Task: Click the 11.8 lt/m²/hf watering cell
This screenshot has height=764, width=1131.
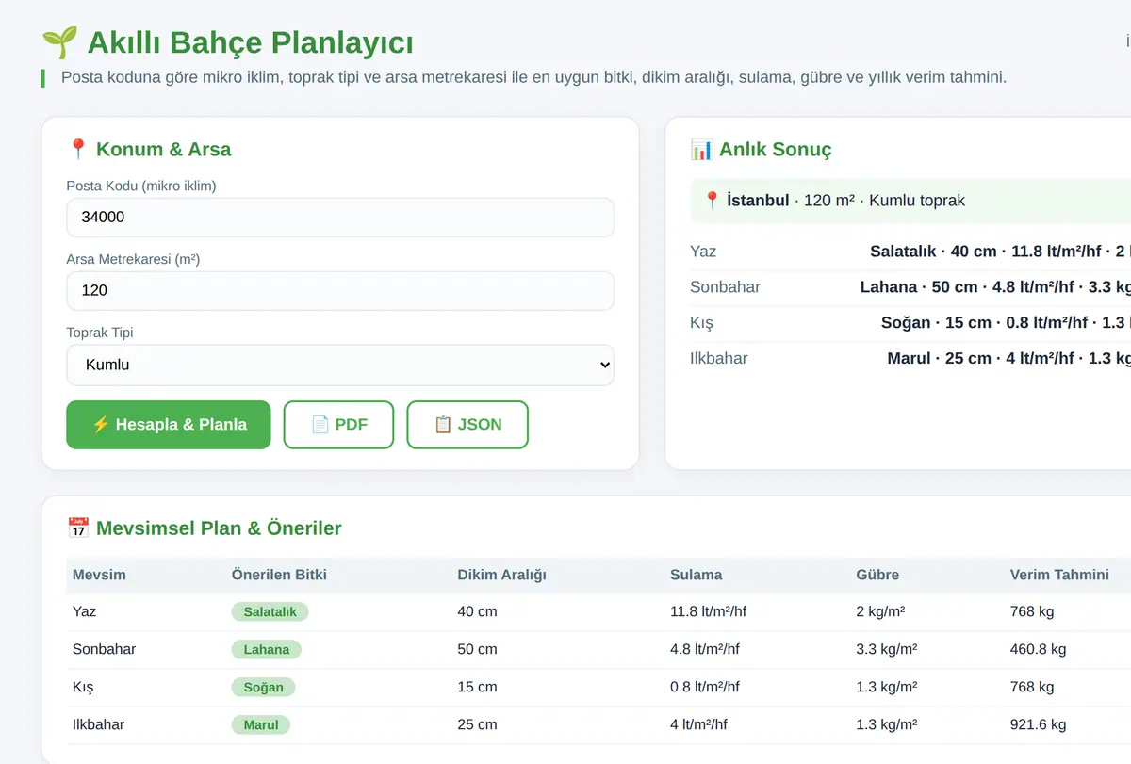Action: pyautogui.click(x=708, y=611)
